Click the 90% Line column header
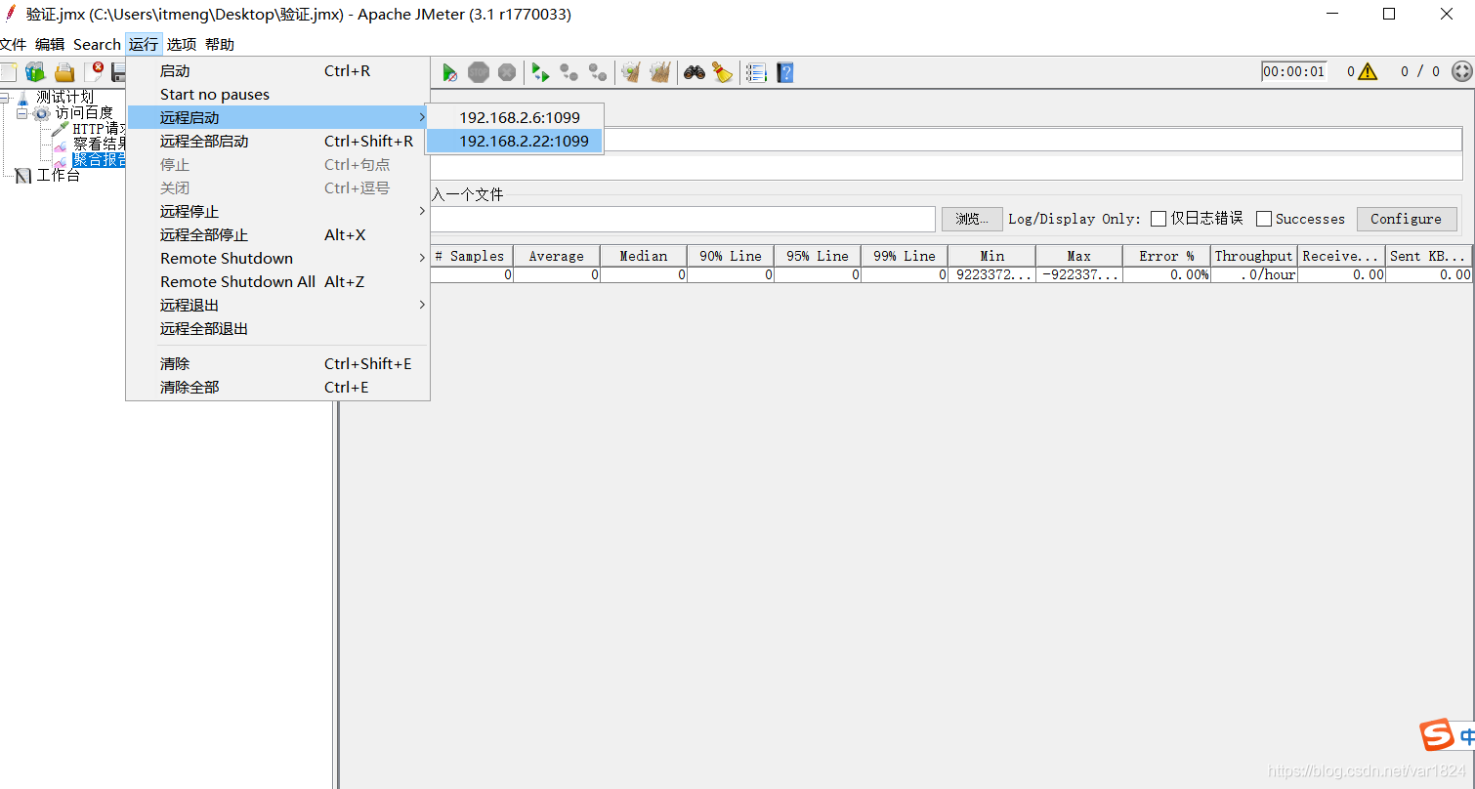Image resolution: width=1475 pixels, height=789 pixels. pos(731,256)
